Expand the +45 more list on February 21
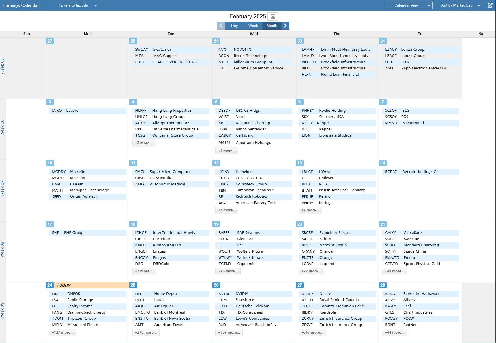 [x=394, y=271]
